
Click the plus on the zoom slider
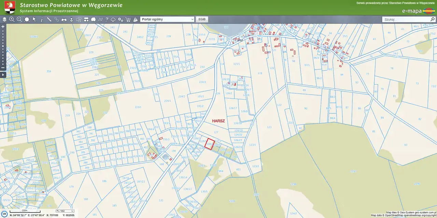[3, 26]
